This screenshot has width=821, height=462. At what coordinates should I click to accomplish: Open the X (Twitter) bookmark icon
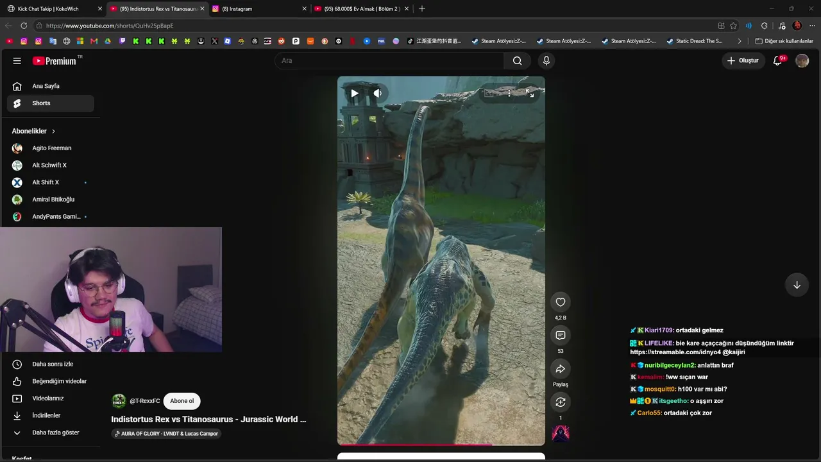click(214, 41)
